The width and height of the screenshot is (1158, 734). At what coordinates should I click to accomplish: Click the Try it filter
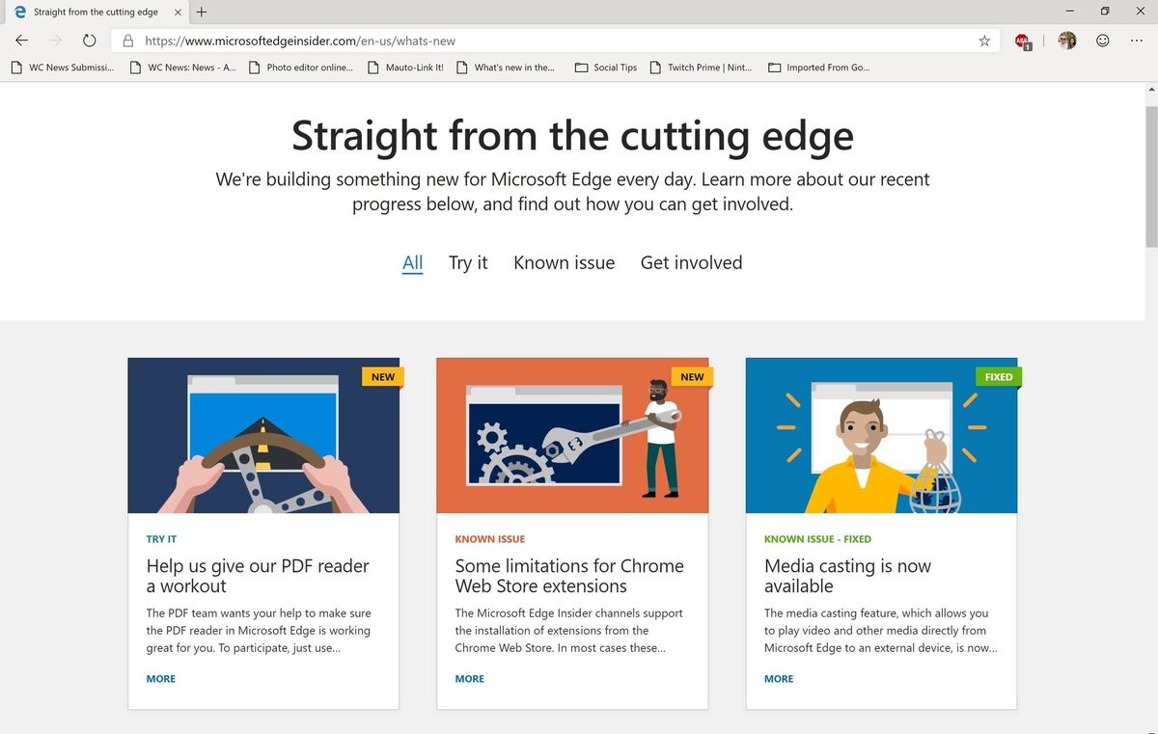pyautogui.click(x=468, y=262)
